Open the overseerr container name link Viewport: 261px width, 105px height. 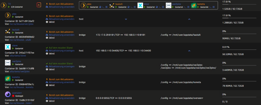point(16,93)
